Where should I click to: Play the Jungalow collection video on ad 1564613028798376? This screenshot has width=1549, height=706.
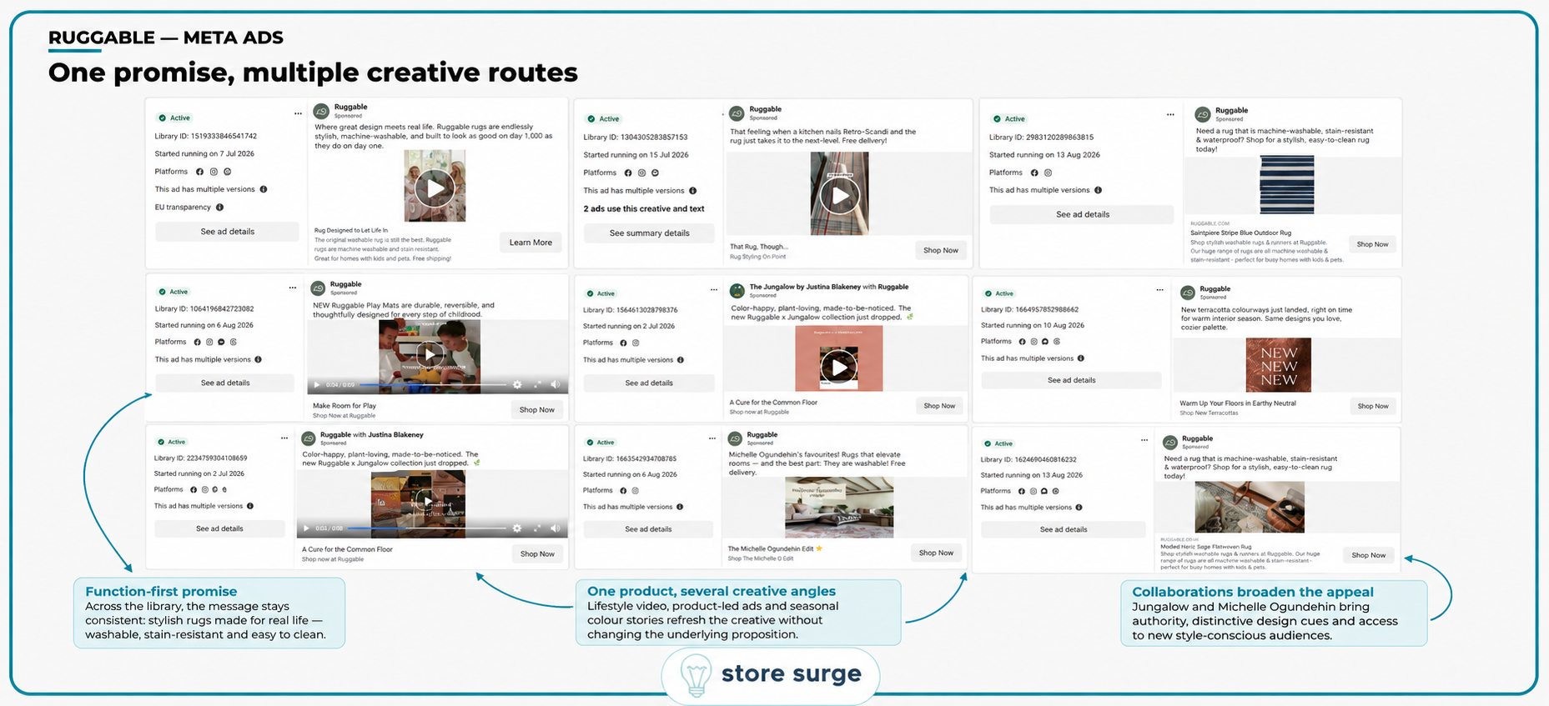(838, 367)
